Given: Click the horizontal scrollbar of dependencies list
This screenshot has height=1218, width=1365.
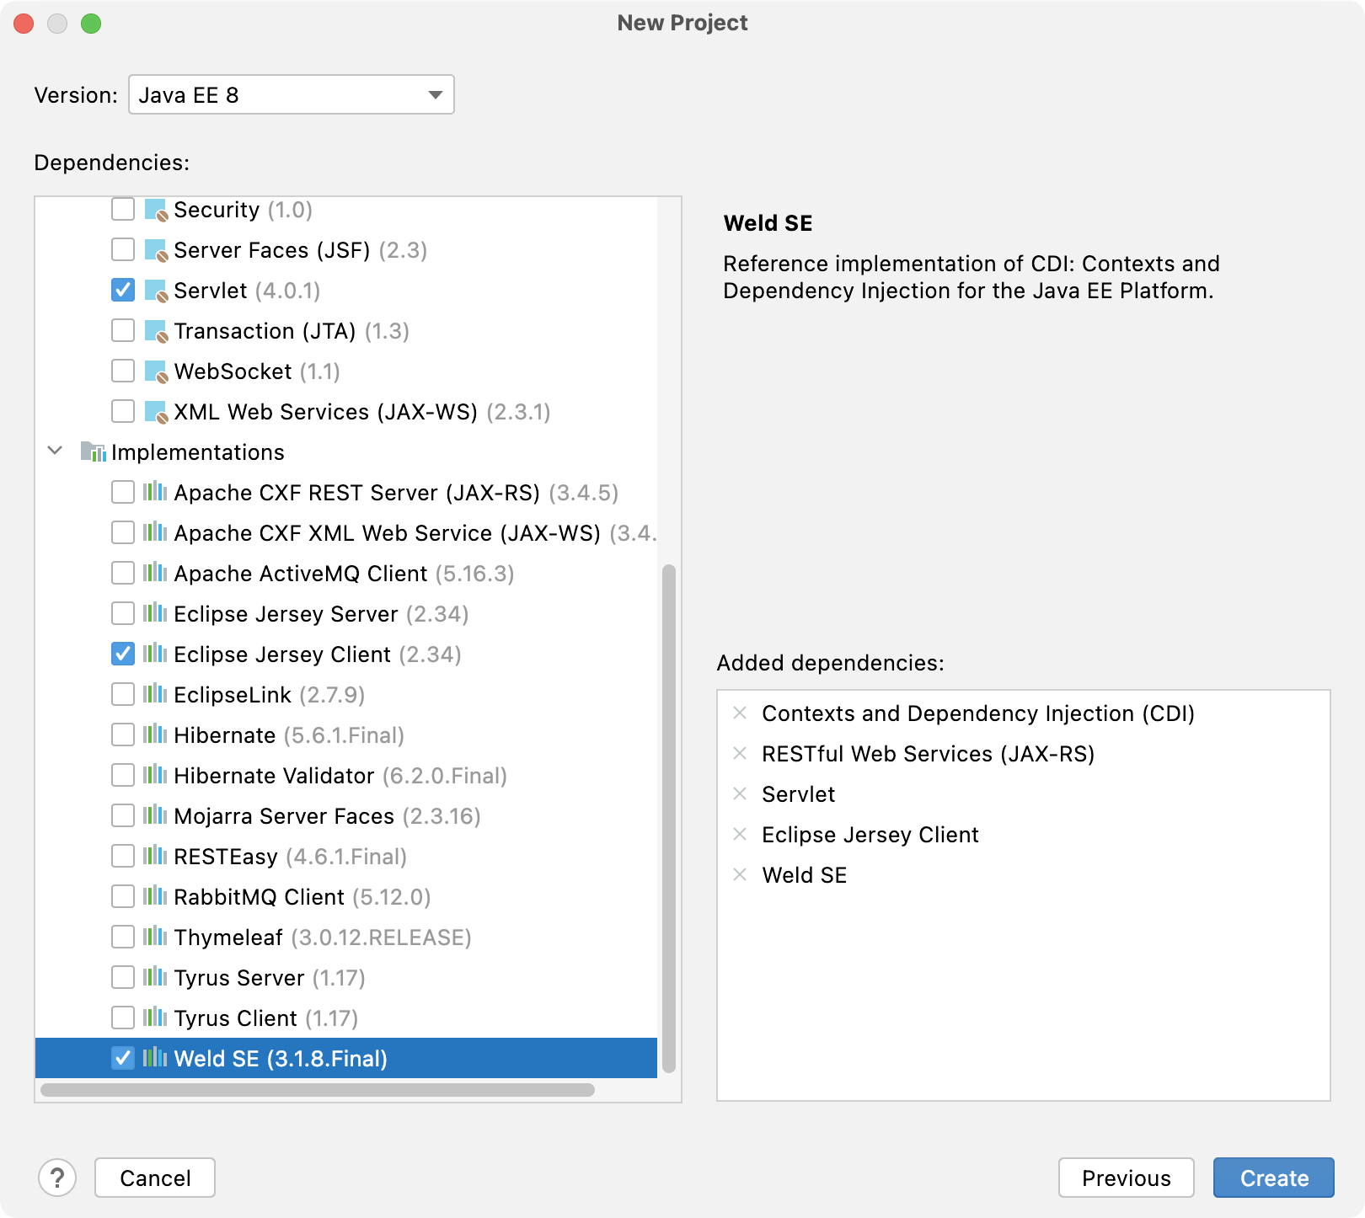Looking at the screenshot, I should [318, 1090].
